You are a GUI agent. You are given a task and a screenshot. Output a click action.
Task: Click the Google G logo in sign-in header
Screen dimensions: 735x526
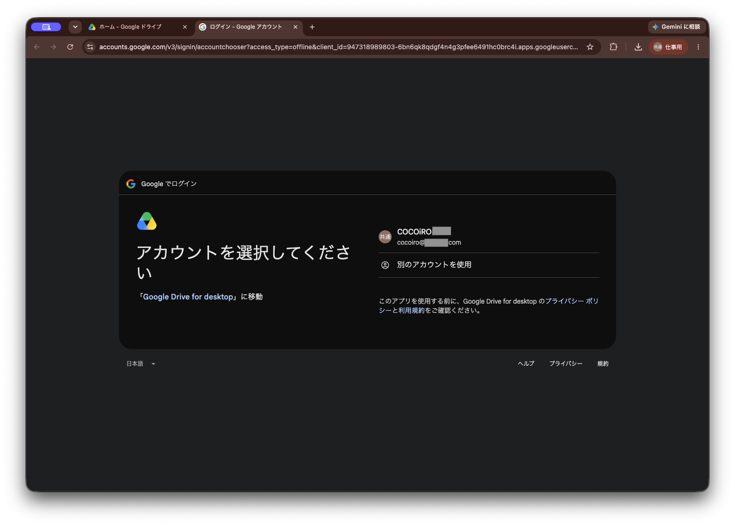point(131,184)
